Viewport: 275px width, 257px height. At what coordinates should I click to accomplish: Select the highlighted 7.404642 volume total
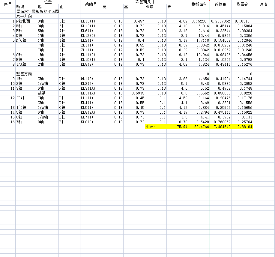tap(220, 127)
